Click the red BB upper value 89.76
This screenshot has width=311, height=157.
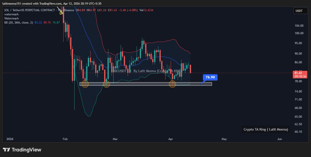(x=47, y=23)
